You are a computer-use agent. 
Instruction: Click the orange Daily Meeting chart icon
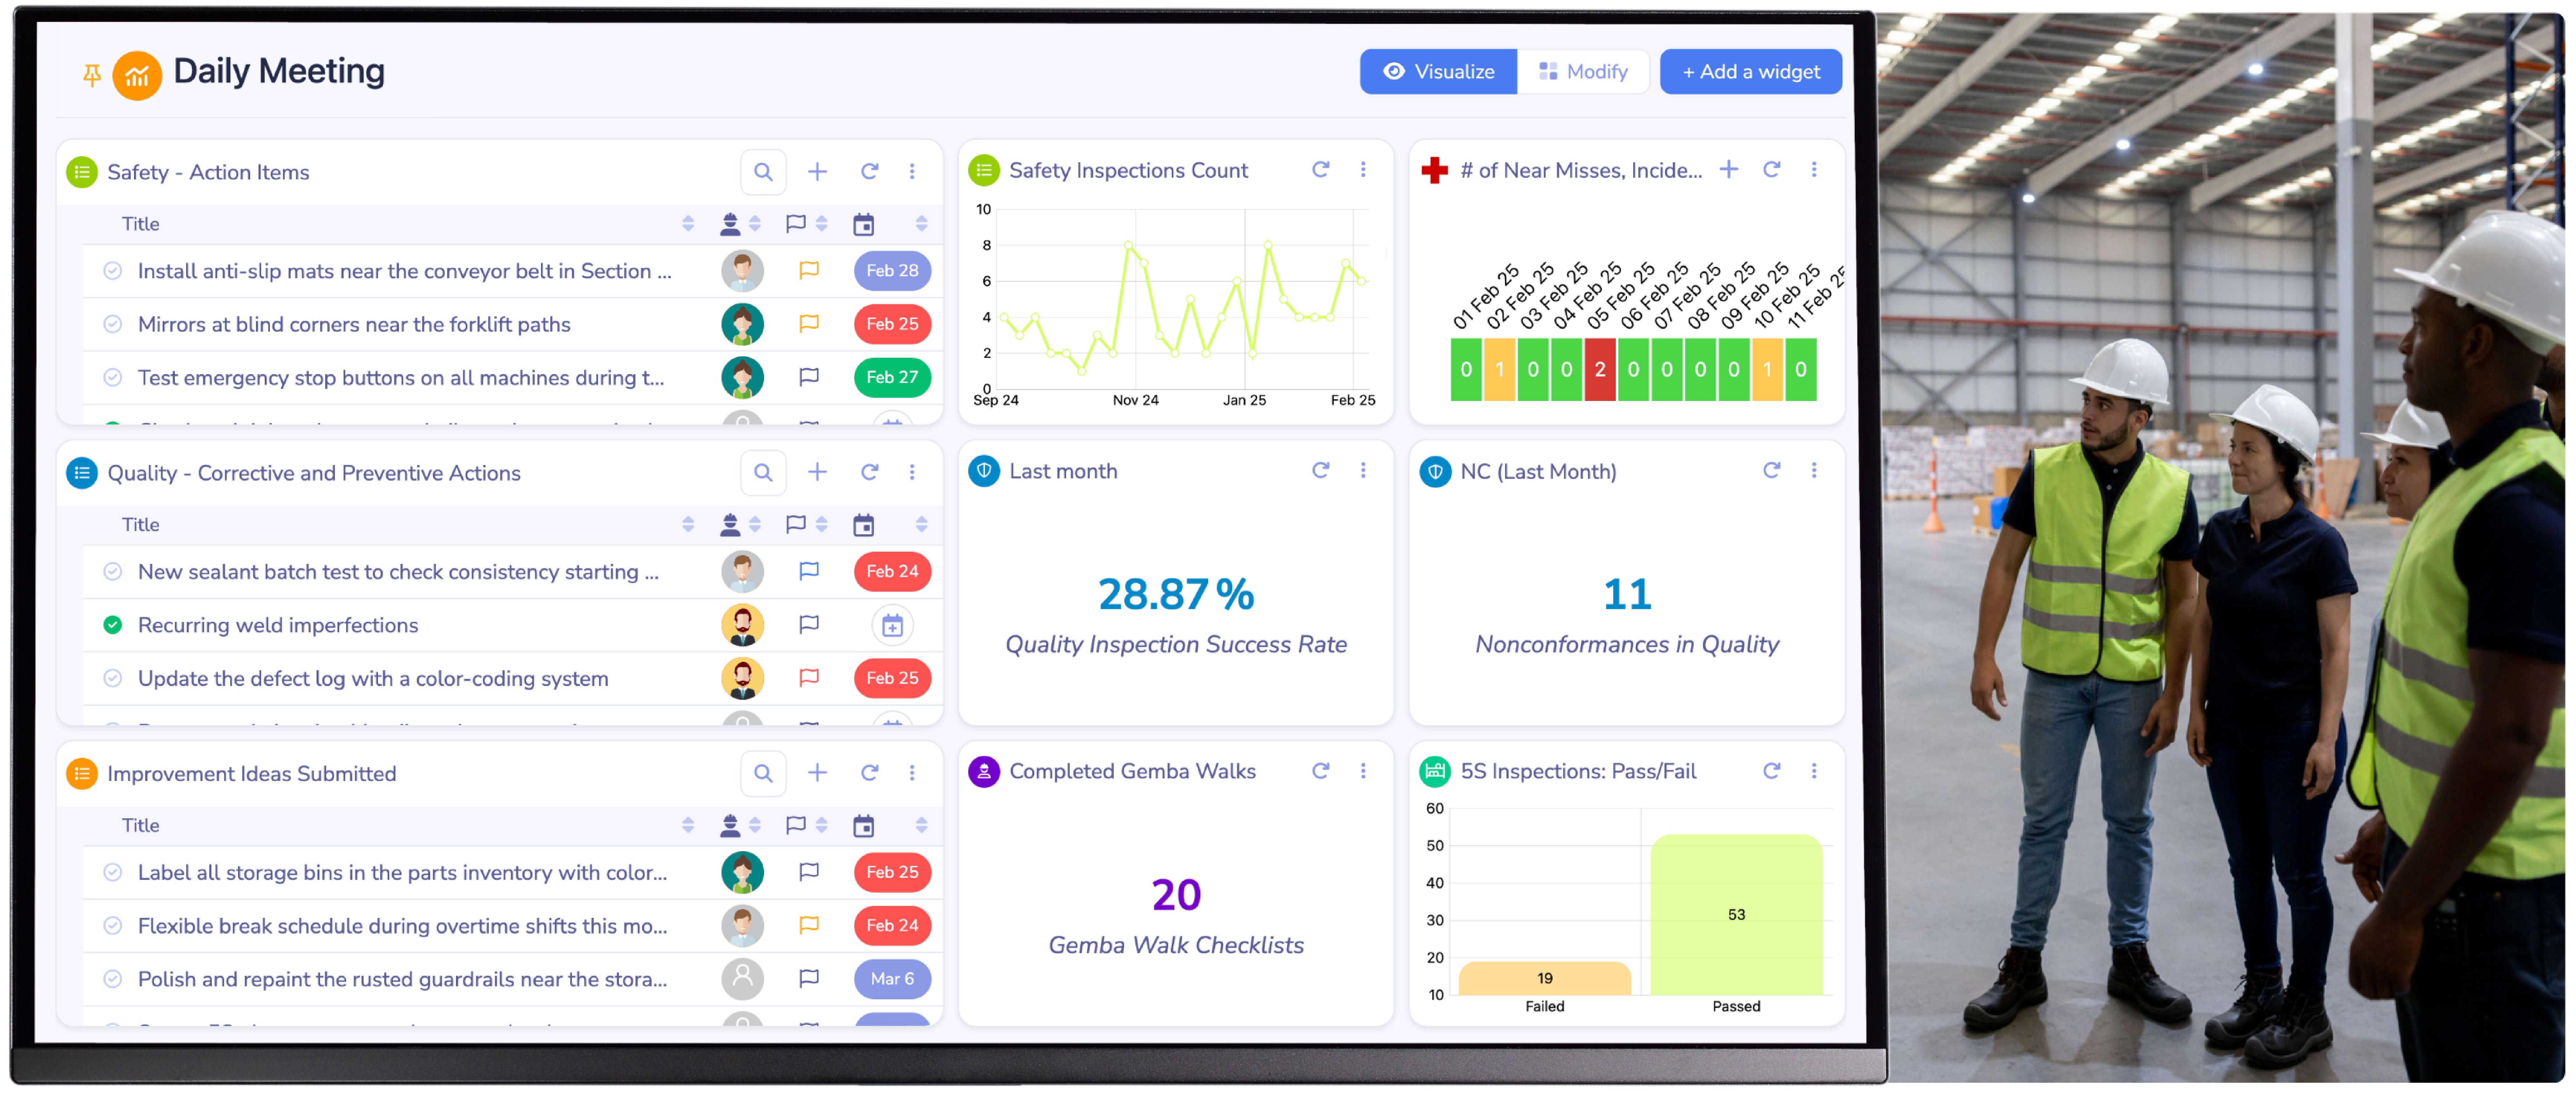point(137,75)
